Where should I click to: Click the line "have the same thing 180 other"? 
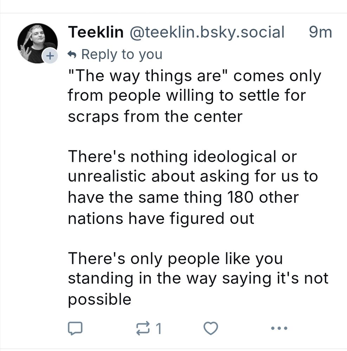(x=183, y=197)
